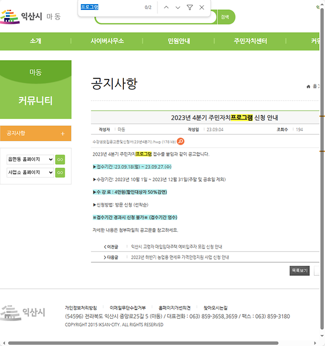Click the horizontal scrollbar thumb
Viewport: 325px width, 346px height.
click(x=143, y=343)
